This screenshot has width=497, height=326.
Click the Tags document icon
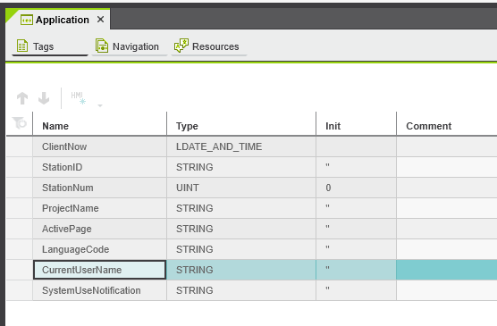coord(22,46)
